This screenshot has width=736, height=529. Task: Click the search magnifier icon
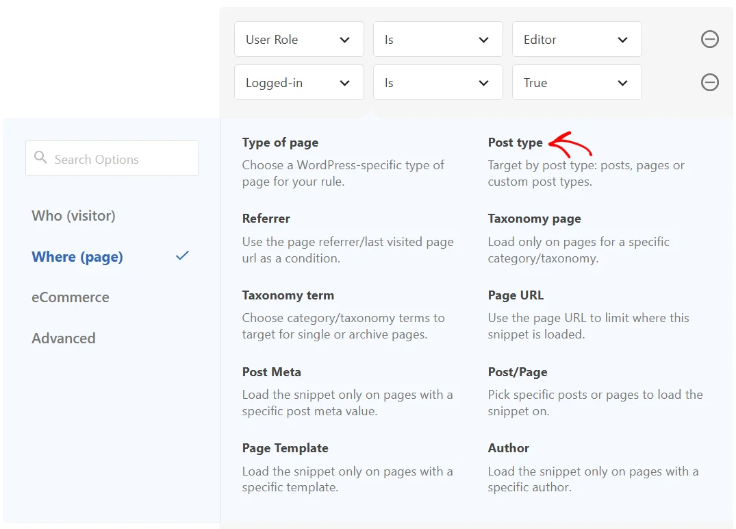point(41,158)
